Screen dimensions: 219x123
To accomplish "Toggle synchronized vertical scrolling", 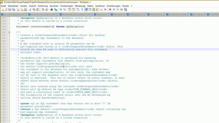I will click(x=69, y=10).
